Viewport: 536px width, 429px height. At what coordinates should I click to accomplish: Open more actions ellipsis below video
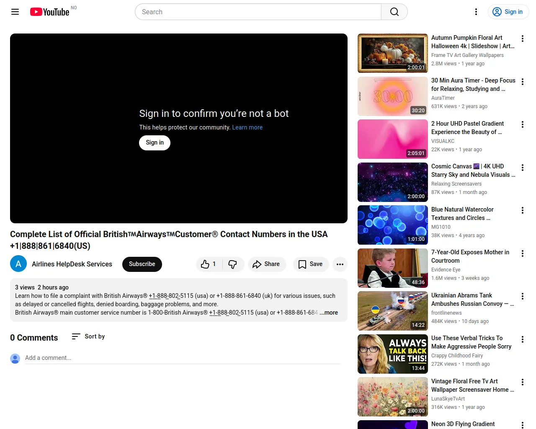[340, 264]
